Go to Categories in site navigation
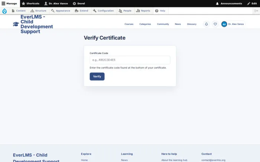 pos(145,24)
